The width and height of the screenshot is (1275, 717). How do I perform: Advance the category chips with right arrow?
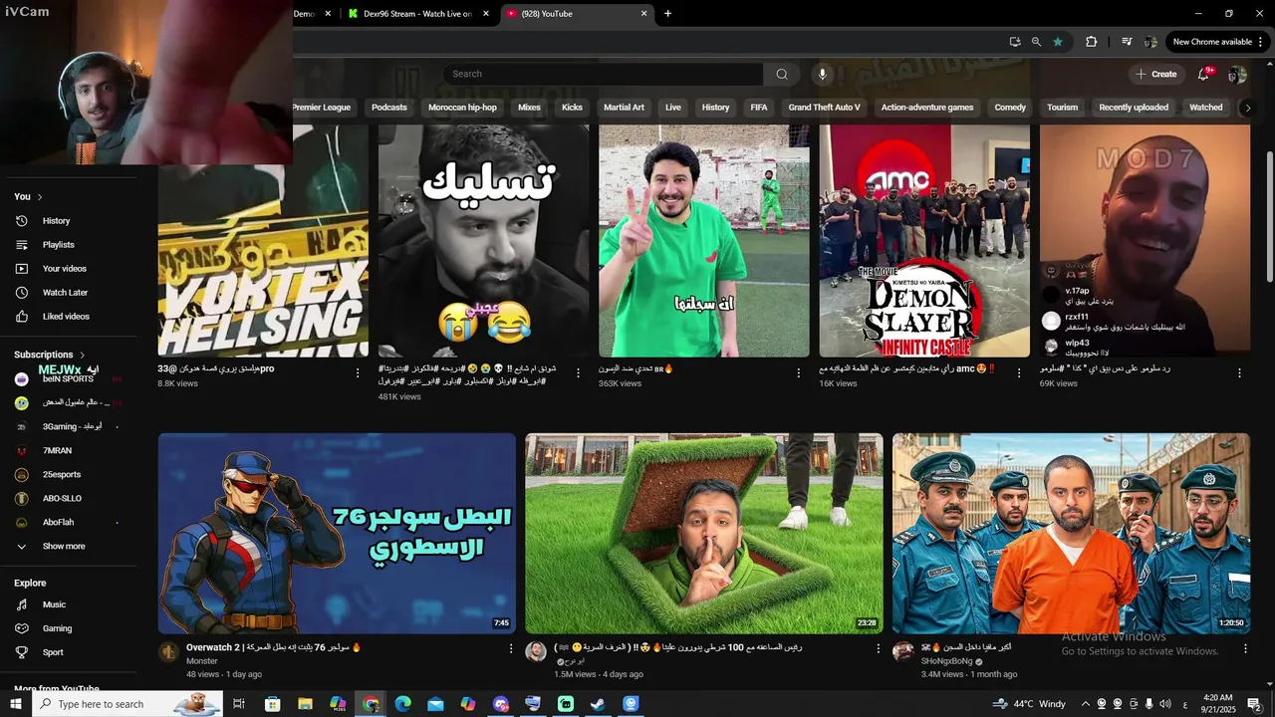click(1247, 108)
